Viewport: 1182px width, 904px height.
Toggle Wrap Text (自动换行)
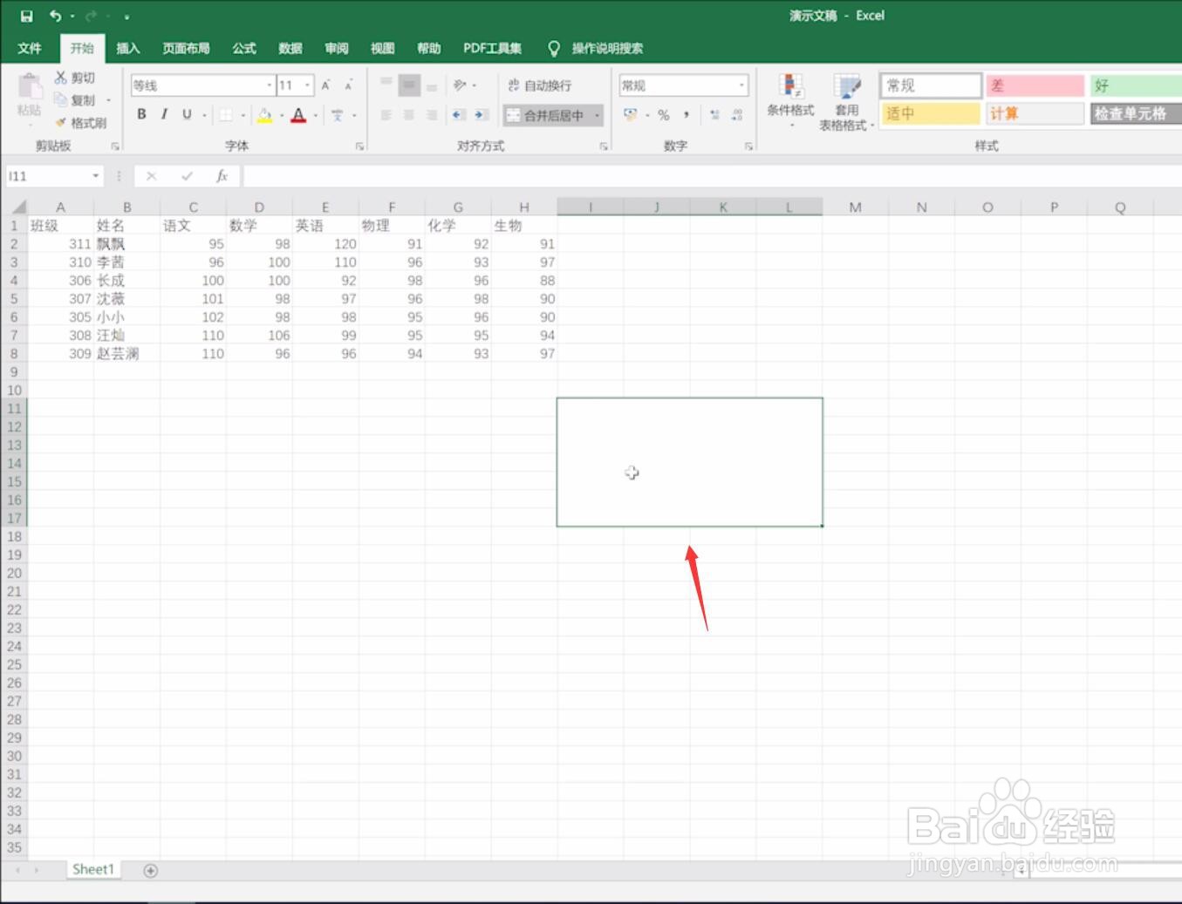pos(540,85)
